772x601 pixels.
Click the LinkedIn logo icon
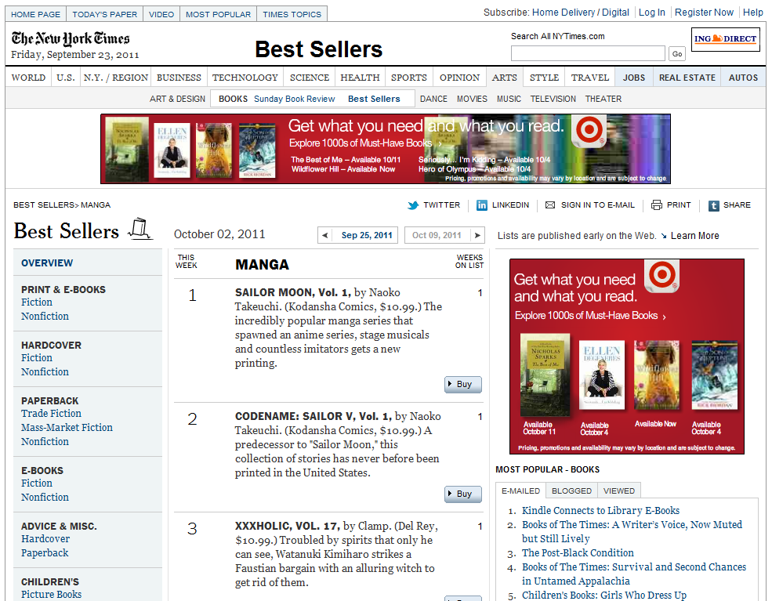[x=481, y=205]
